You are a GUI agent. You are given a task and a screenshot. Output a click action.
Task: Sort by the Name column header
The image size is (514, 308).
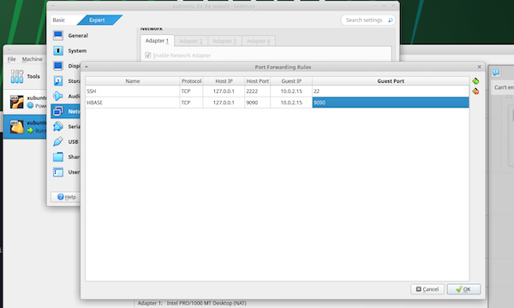(133, 80)
